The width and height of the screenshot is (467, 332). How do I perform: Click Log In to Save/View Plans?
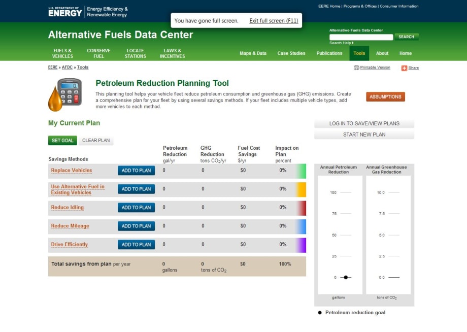[x=364, y=123]
